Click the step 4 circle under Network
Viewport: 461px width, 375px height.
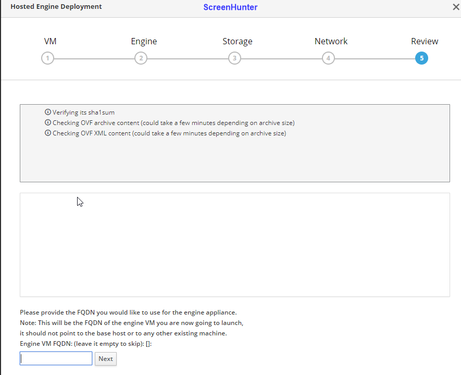(x=328, y=58)
